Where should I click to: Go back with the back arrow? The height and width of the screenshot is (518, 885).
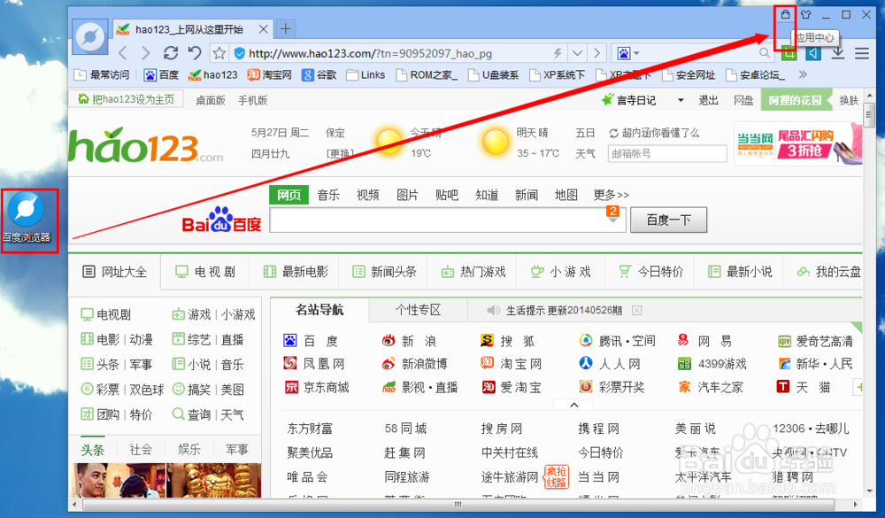(x=122, y=53)
